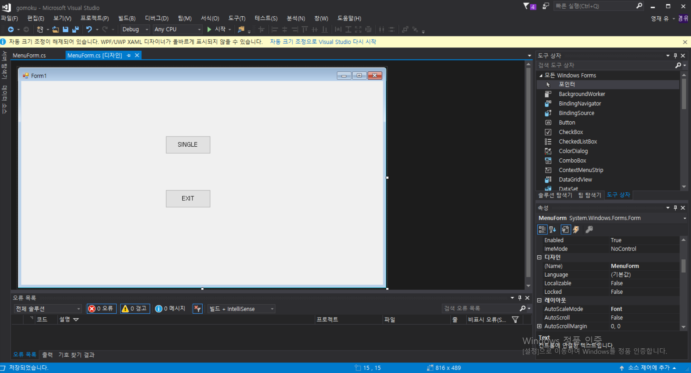This screenshot has height=373, width=691.
Task: Undo last action with the undo arrow
Action: coord(89,29)
